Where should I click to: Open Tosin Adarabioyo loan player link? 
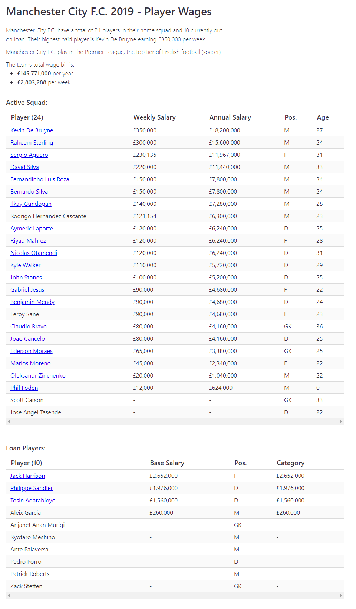33,501
